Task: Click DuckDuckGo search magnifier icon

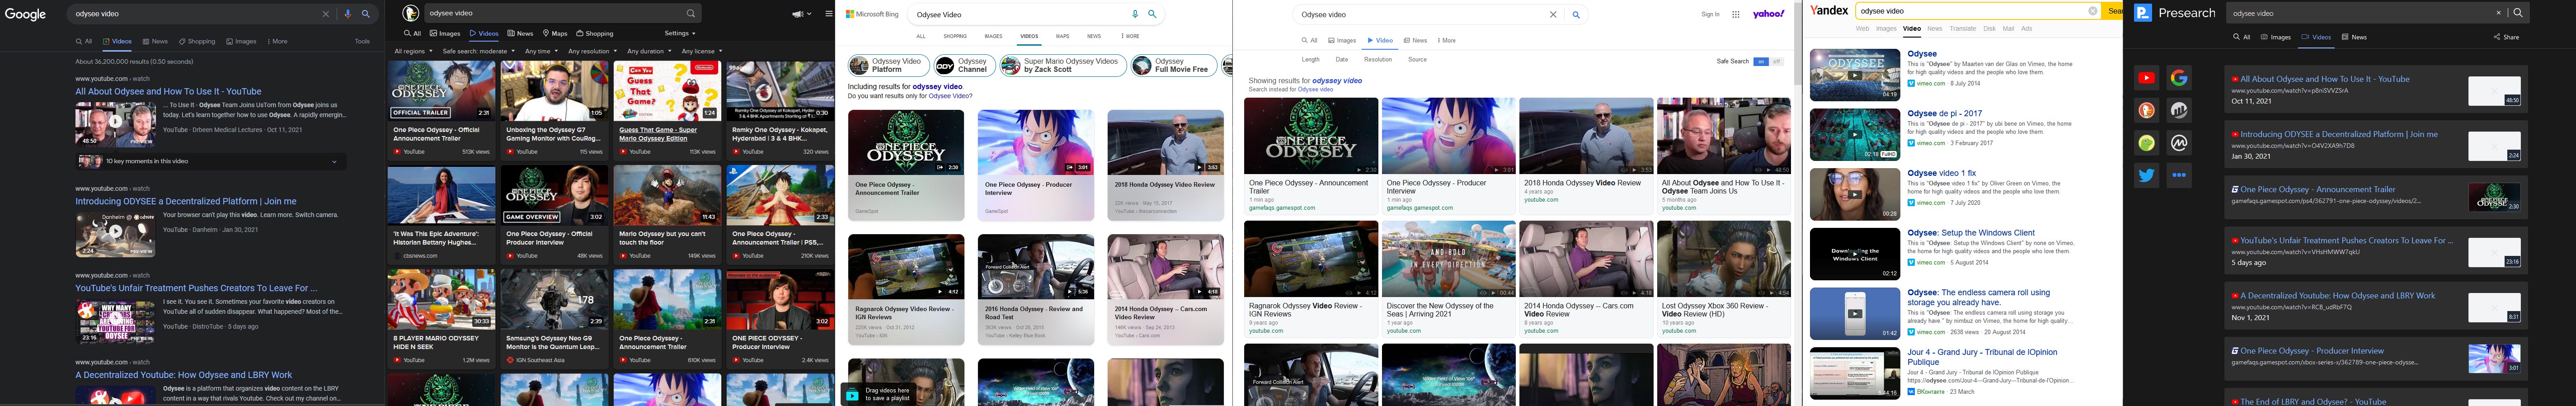Action: pyautogui.click(x=690, y=14)
